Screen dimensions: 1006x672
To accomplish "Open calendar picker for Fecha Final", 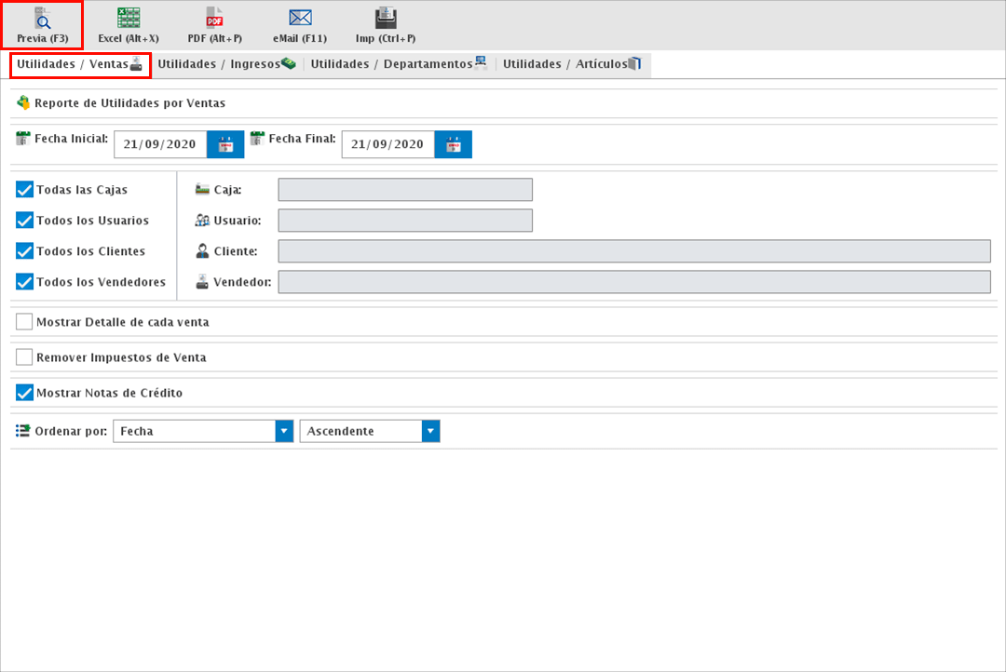I will [454, 144].
